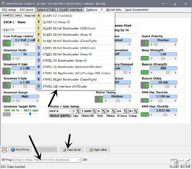Click 'THR 70 % = 4873 rpm' text
This screenshot has height=169, width=192.
21,110
